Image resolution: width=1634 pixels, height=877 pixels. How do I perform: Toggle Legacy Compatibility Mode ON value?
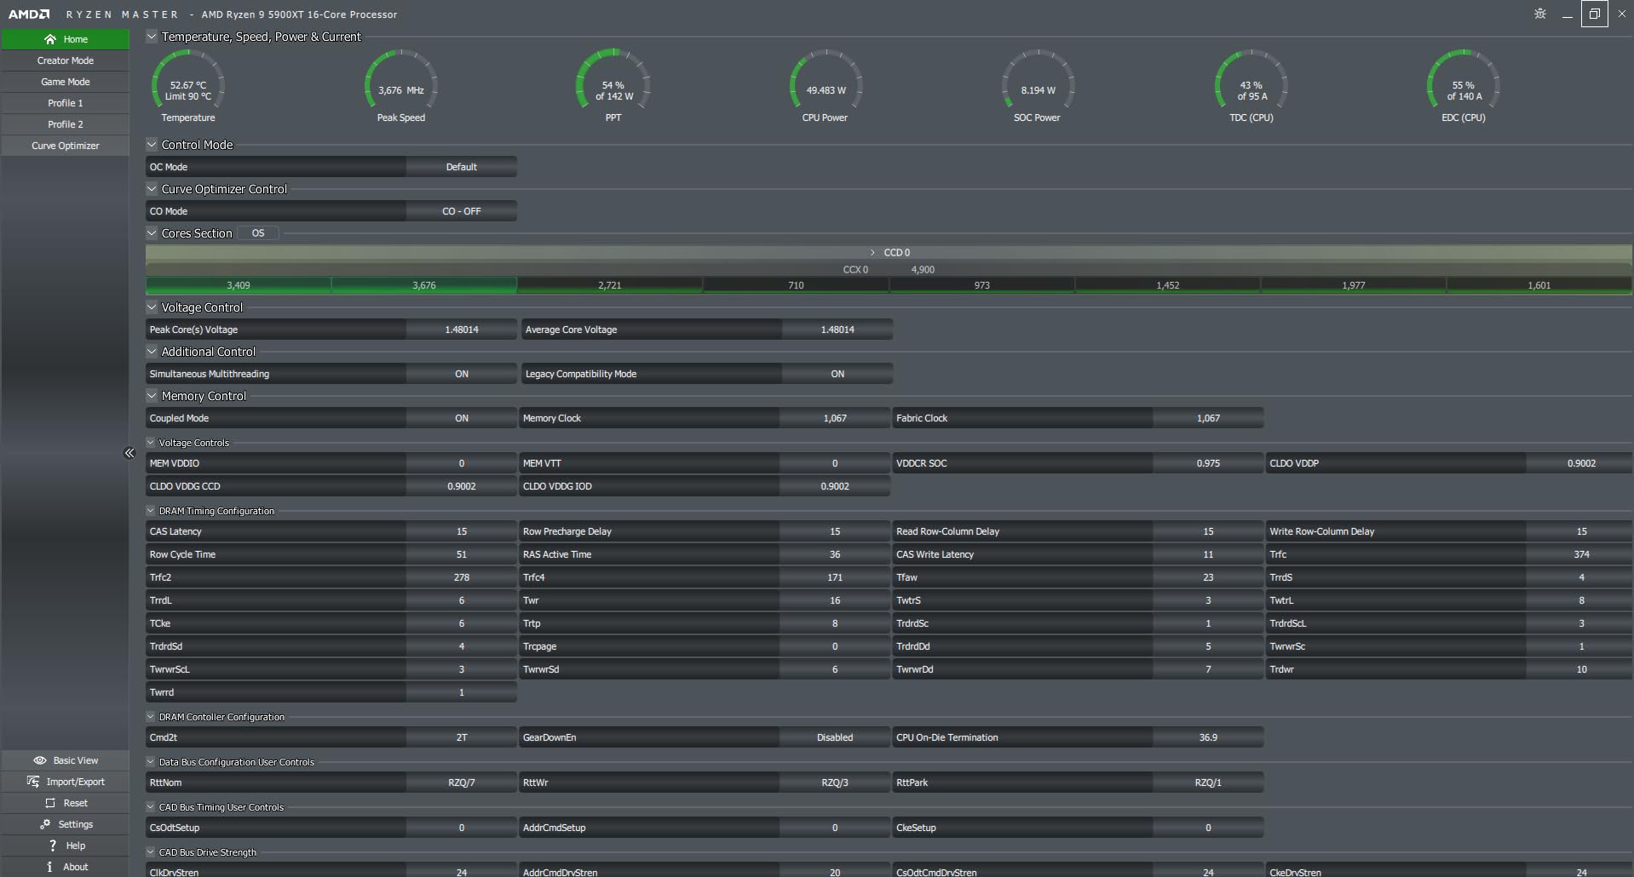tap(837, 374)
